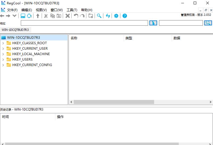Open the 视图(V) menu
The height and width of the screenshot is (145, 213).
[41, 10]
